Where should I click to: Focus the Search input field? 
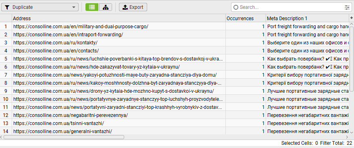pos(291,7)
